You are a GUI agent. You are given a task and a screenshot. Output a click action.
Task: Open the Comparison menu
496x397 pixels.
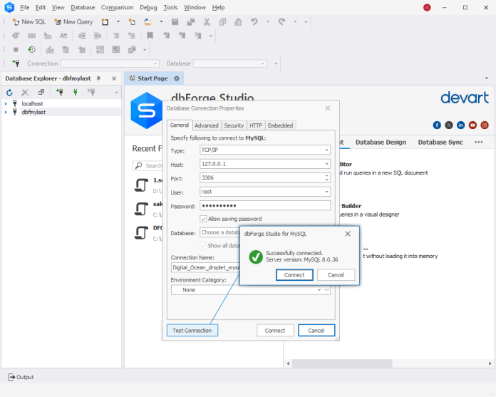tap(117, 7)
